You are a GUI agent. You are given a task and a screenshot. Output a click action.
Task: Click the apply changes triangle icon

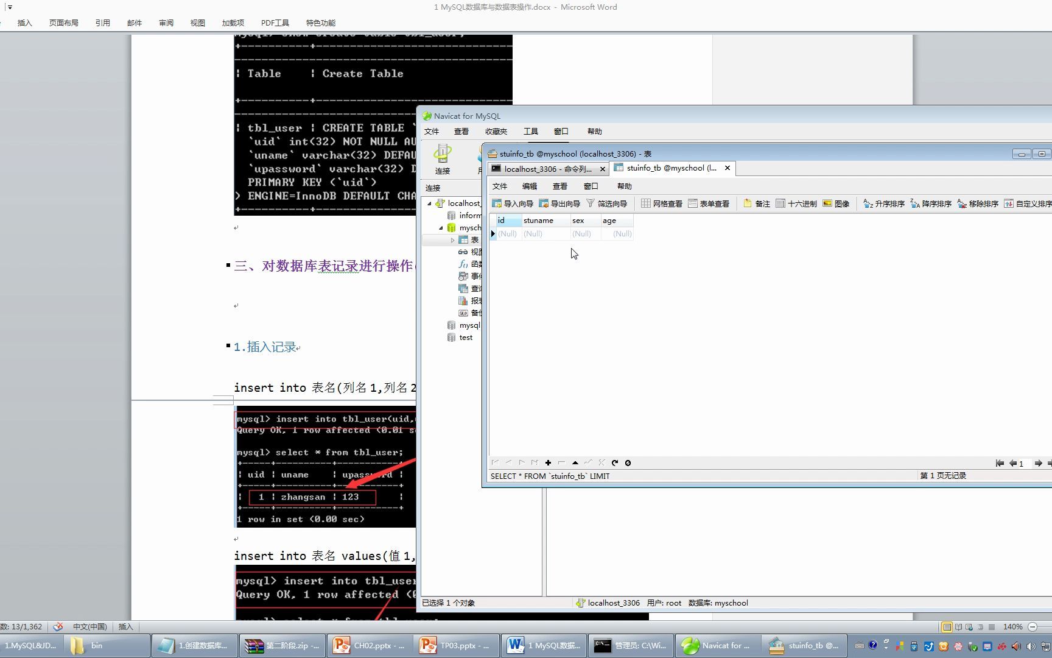575,463
